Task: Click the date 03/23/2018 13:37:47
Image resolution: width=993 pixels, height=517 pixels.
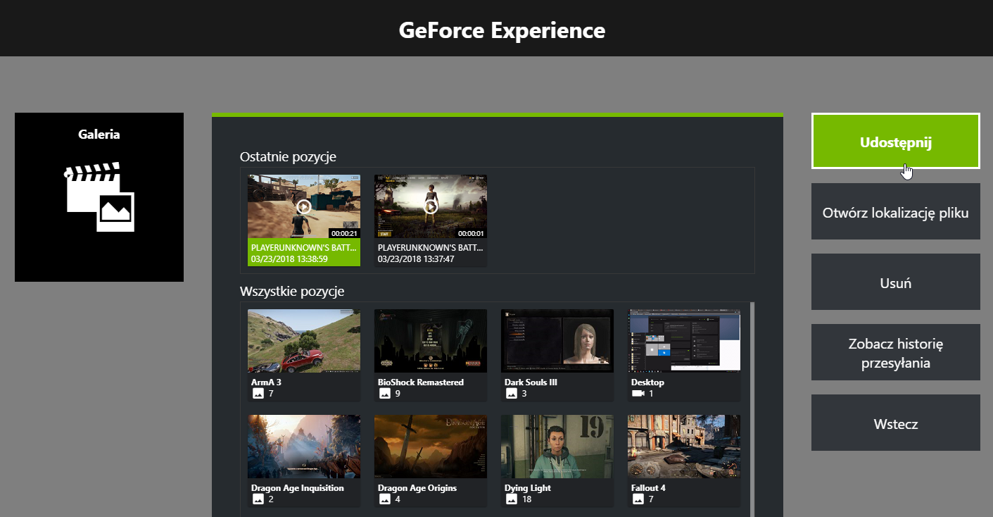Action: pos(417,259)
